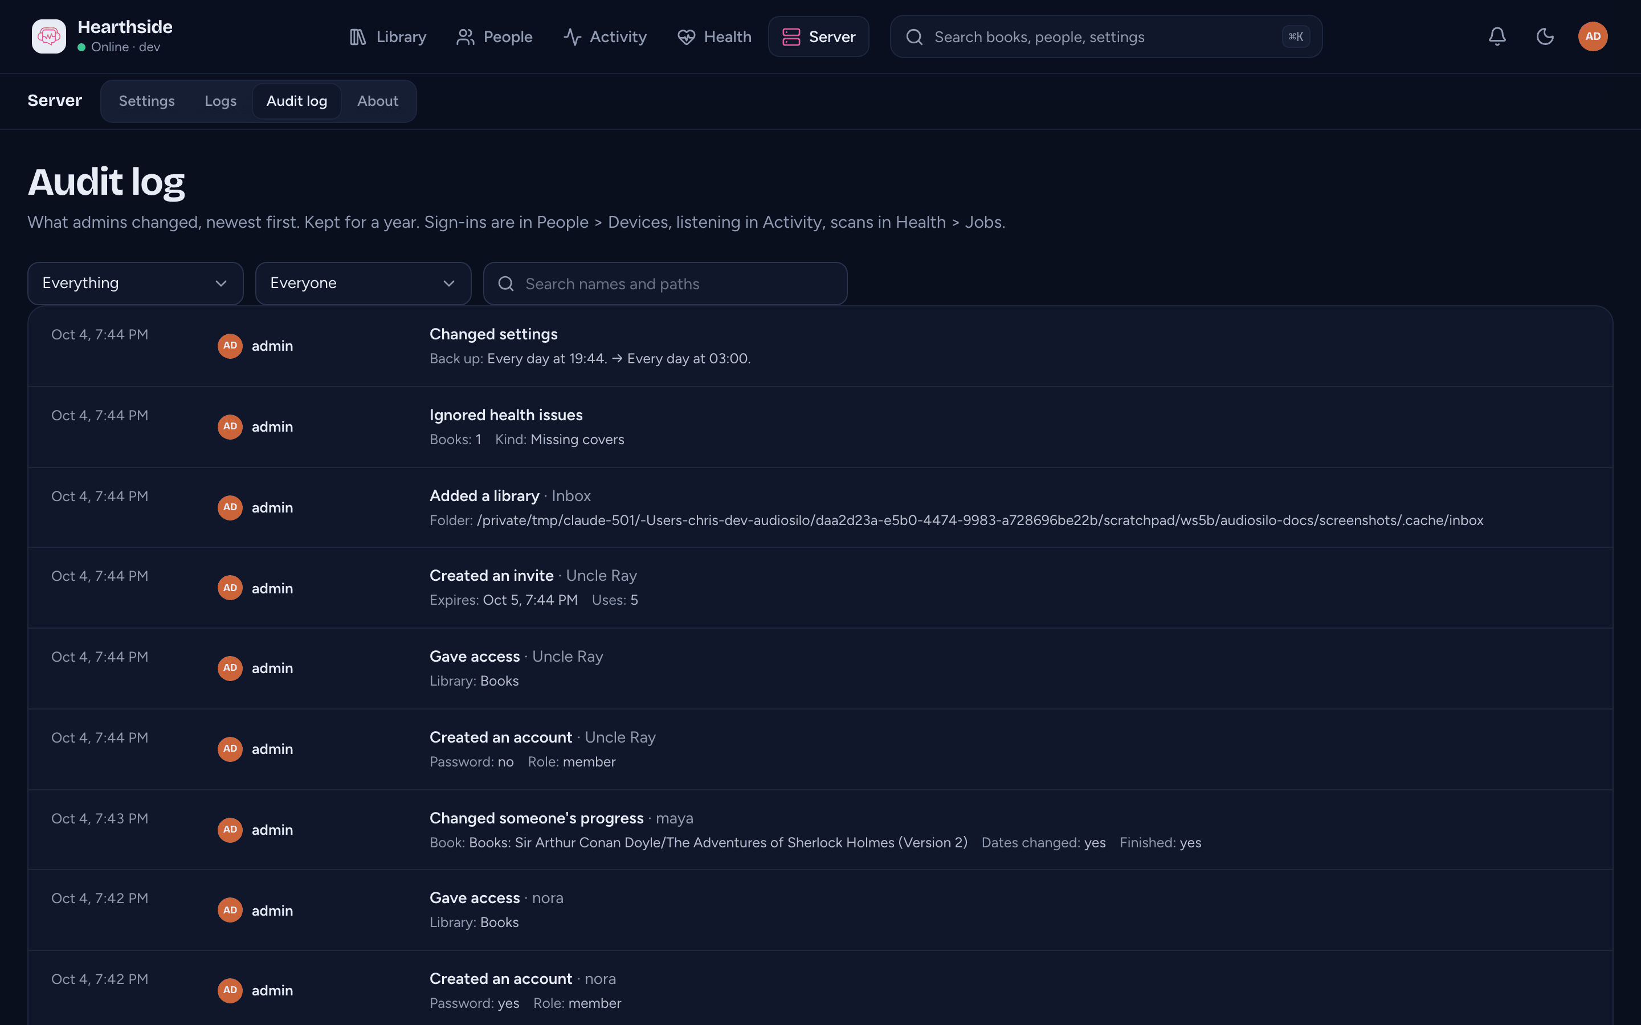Click admin avatar on Changed settings row
1641x1025 pixels.
pos(230,346)
